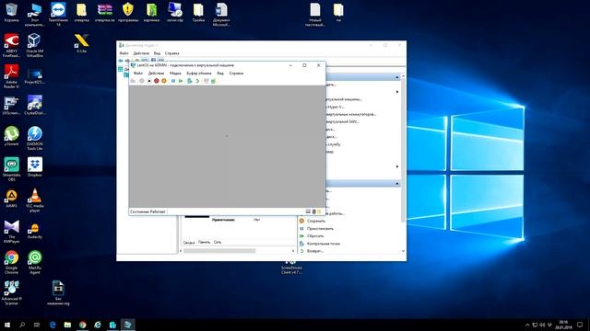Viewport: 590px width, 331px height.
Task: Click the gray VM display area
Action: pos(227,146)
